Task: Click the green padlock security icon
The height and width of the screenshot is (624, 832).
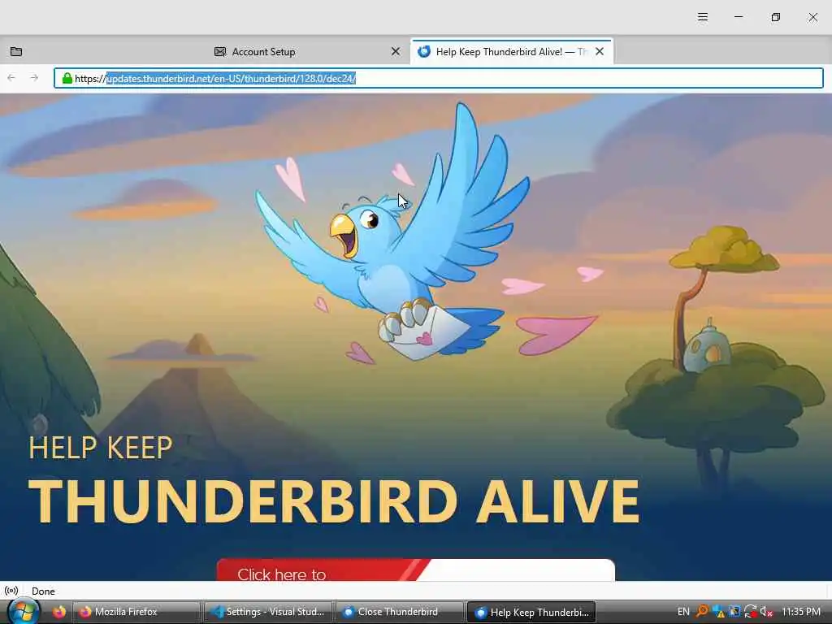Action: coord(67,79)
